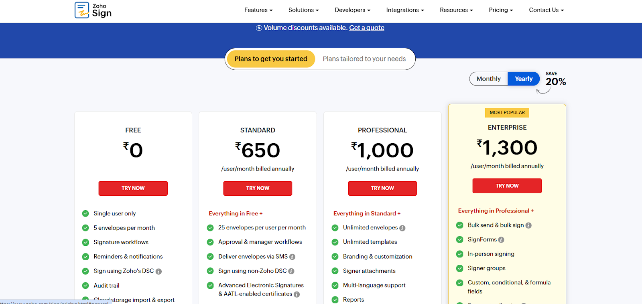This screenshot has width=642, height=304.
Task: Expand the Contact Us menu
Action: (x=546, y=10)
